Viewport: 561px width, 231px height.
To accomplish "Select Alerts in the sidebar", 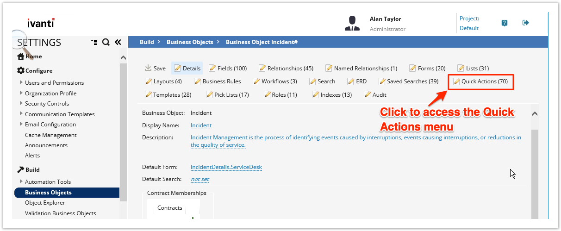I will pos(32,156).
